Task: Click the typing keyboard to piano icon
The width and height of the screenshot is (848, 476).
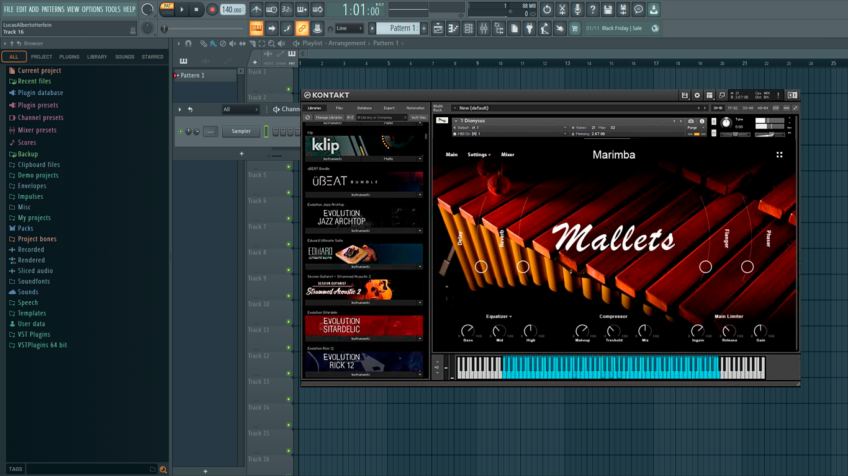Action: click(256, 29)
